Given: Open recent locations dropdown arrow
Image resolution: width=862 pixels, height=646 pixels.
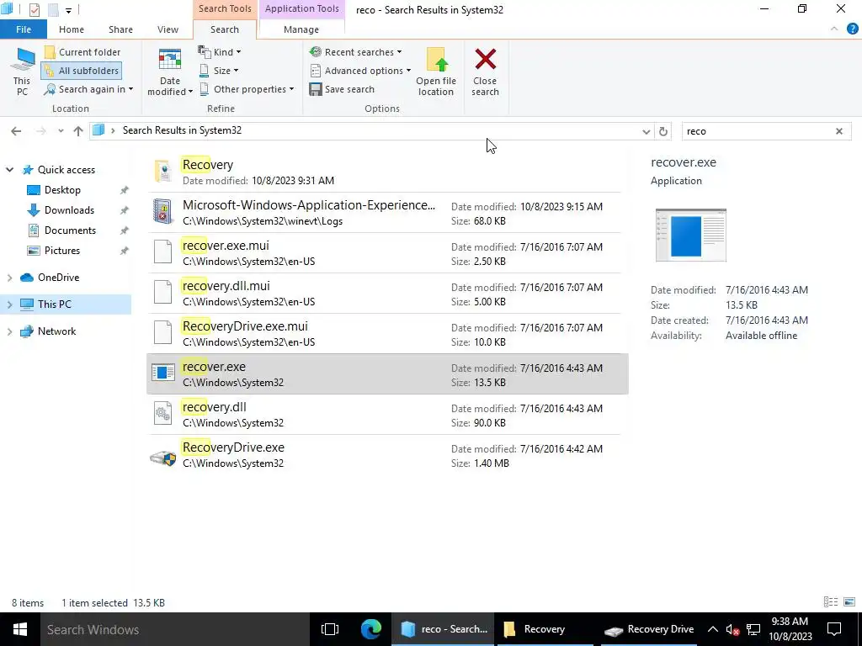Looking at the screenshot, I should point(61,130).
